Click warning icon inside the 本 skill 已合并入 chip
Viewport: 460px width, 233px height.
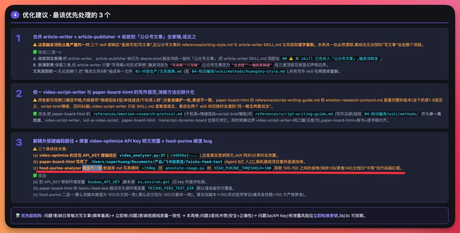tap(291, 59)
